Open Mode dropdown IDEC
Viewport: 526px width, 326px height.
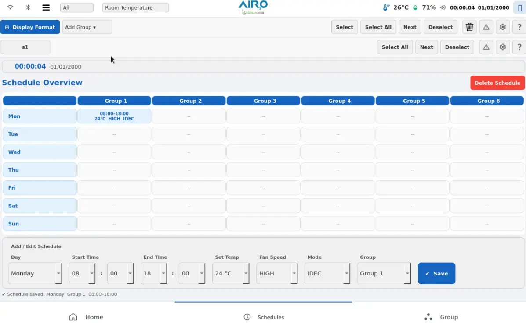[327, 273]
